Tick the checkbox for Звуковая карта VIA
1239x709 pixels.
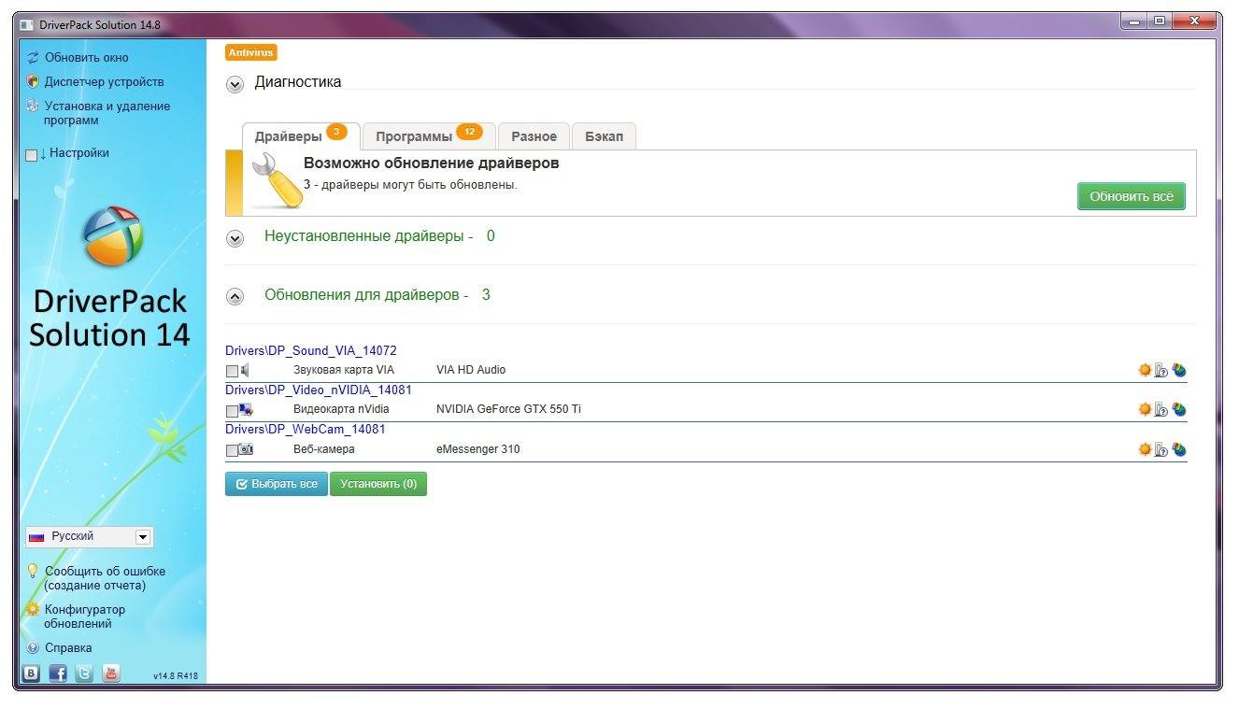pyautogui.click(x=232, y=371)
